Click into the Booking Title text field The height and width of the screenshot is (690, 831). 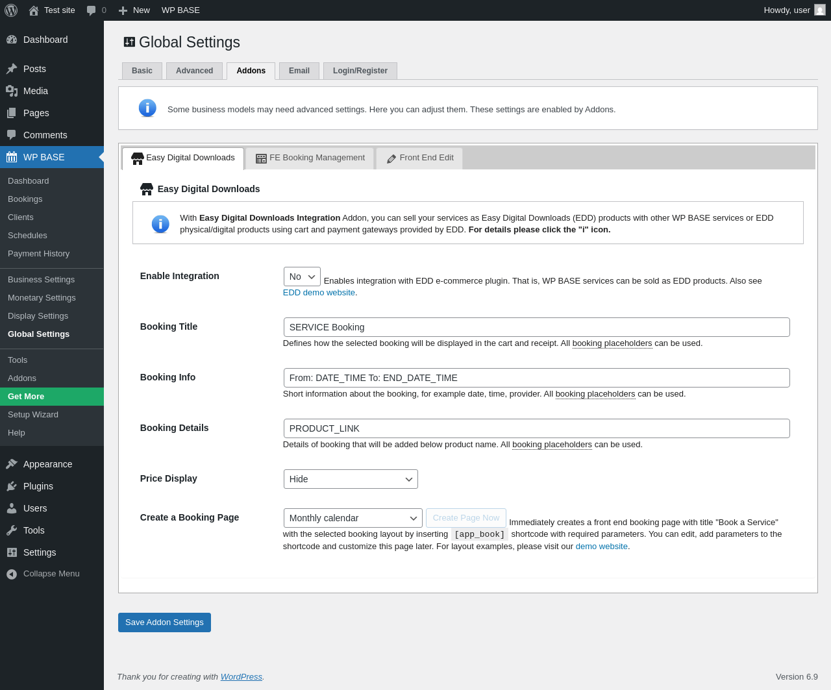point(536,327)
